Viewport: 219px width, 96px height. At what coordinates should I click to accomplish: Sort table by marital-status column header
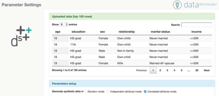(x=160, y=32)
